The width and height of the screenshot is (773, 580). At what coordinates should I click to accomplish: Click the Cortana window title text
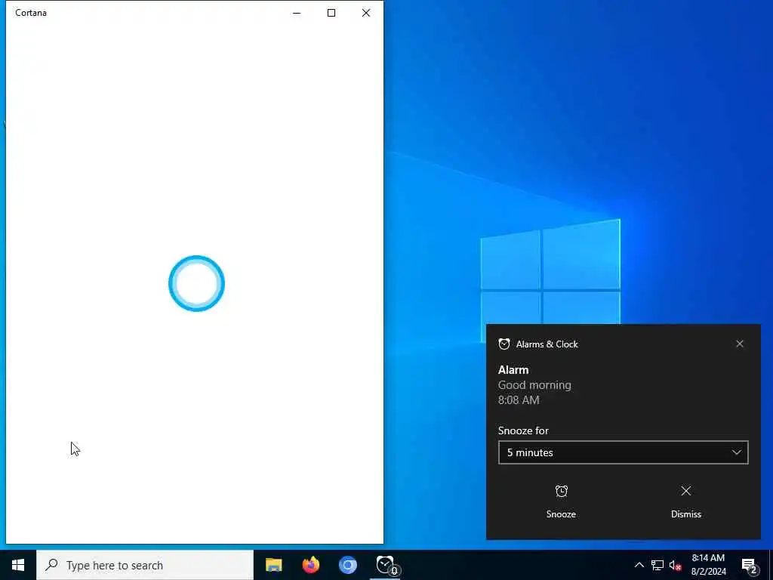[31, 13]
